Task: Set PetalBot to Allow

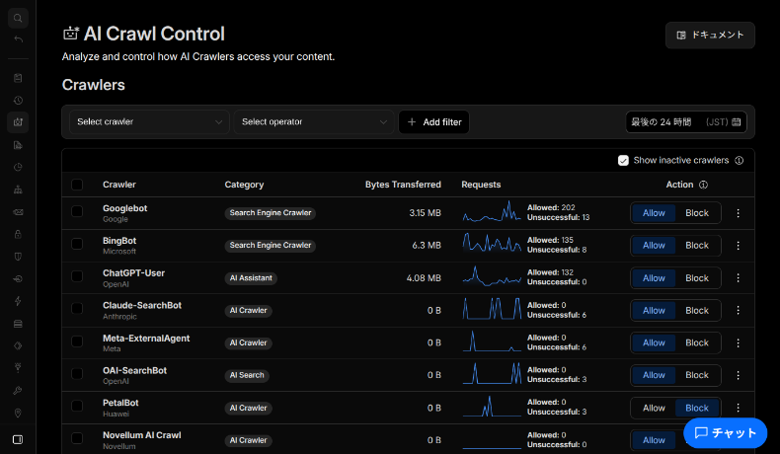Action: tap(654, 408)
